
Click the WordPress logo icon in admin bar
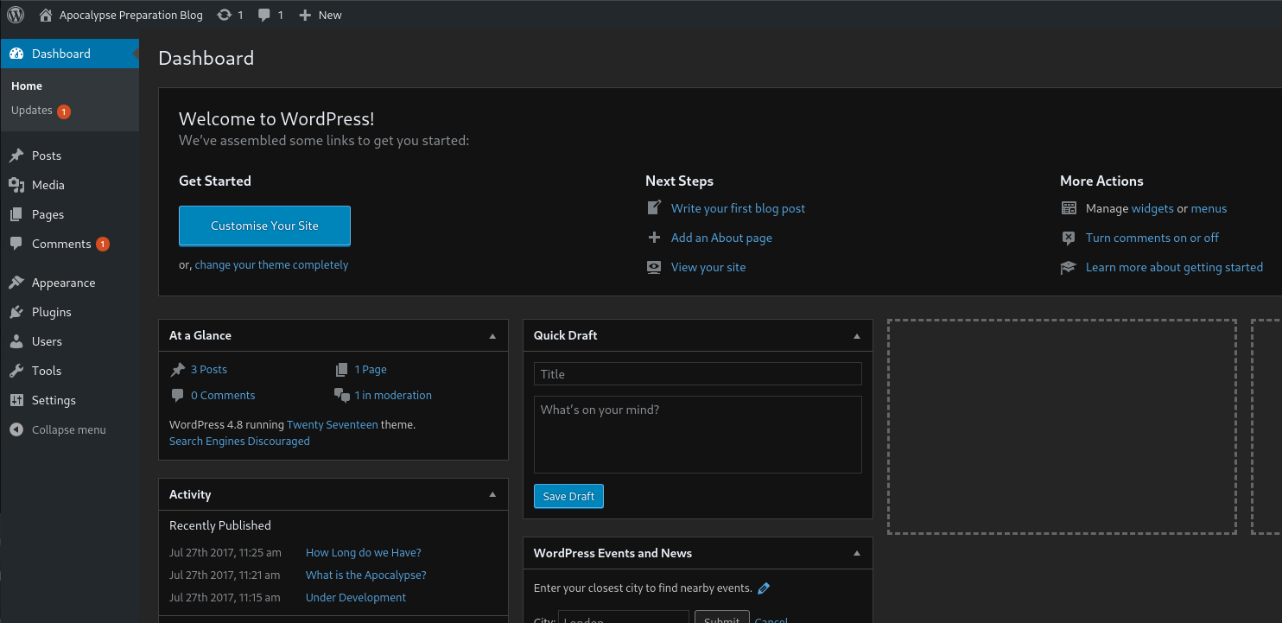(x=16, y=15)
